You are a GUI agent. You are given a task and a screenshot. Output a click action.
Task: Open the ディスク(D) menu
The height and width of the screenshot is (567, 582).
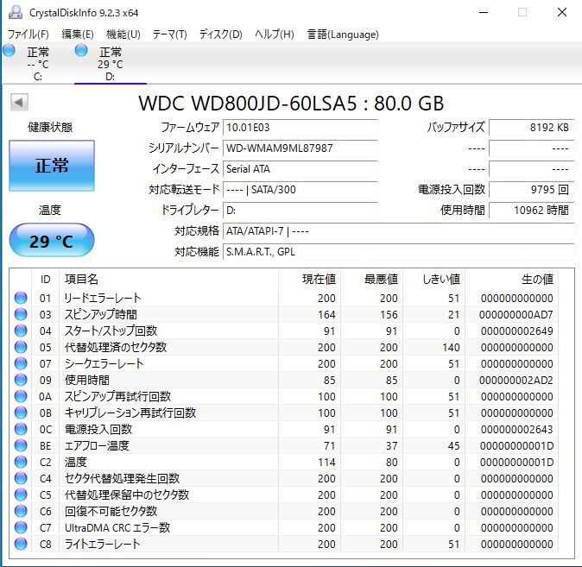(221, 35)
